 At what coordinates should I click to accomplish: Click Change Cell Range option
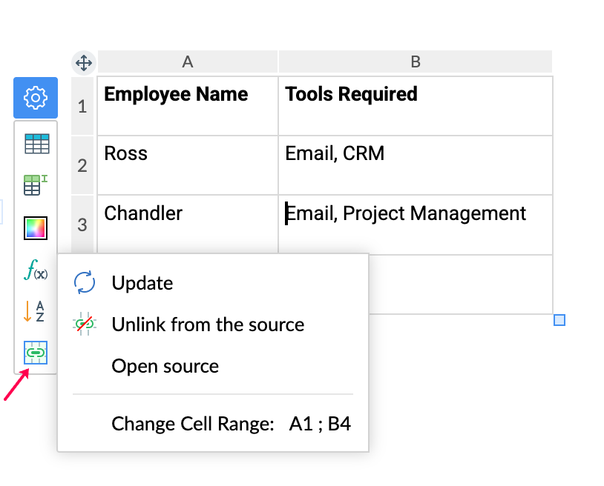(192, 425)
